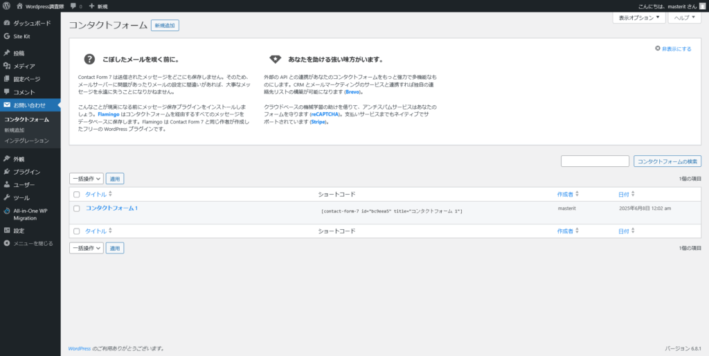The width and height of the screenshot is (709, 356).
Task: Click the ダッシュボード gauge icon
Action: [7, 23]
